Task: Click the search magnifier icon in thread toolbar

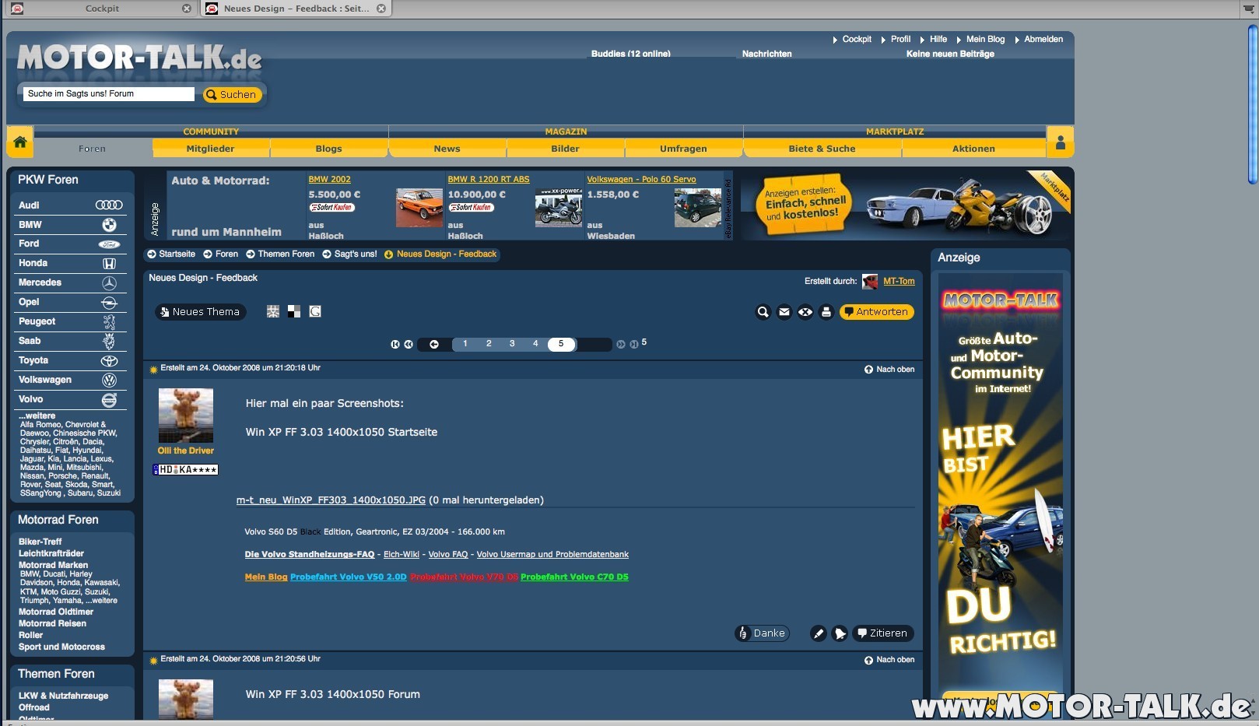Action: point(763,312)
